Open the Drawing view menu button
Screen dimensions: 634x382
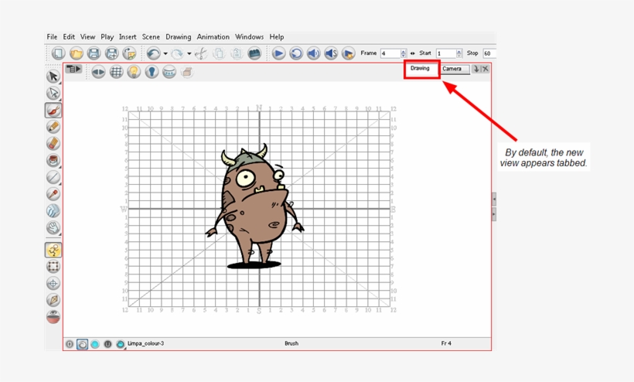pyautogui.click(x=73, y=69)
